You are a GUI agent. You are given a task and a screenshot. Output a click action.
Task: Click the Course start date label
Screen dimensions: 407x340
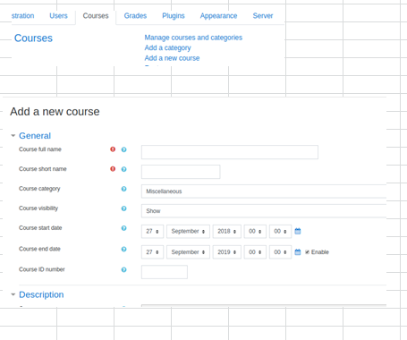[40, 228]
